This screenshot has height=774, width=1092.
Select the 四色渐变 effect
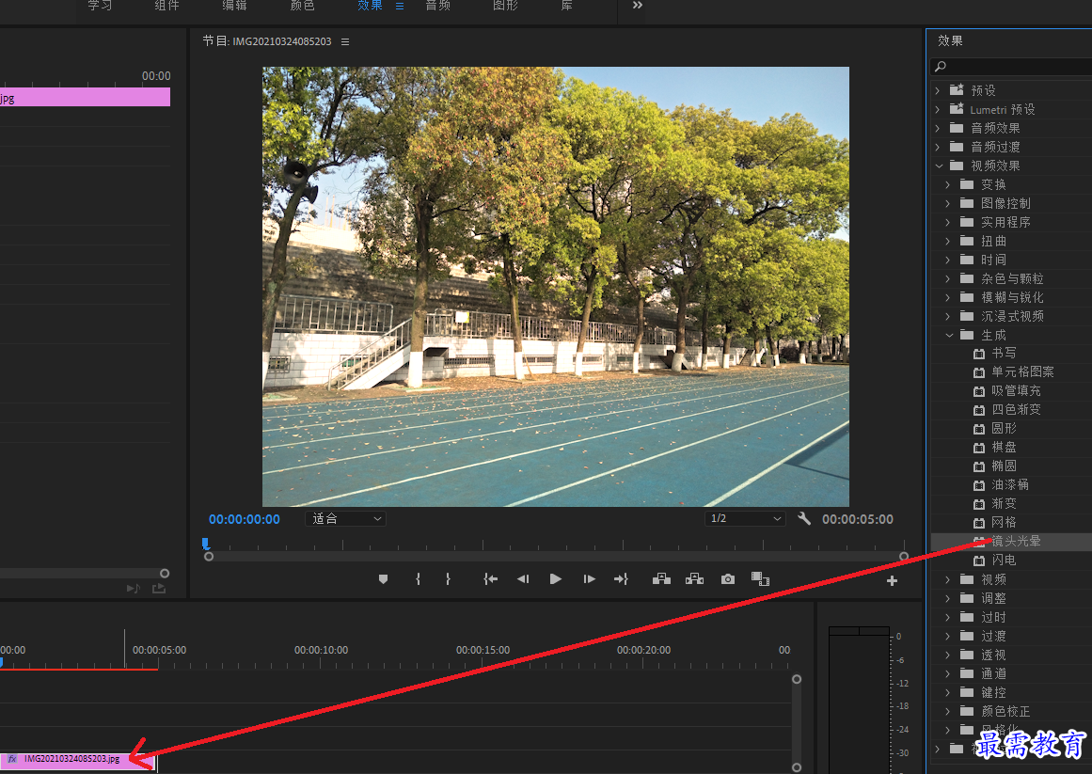[x=1016, y=410]
